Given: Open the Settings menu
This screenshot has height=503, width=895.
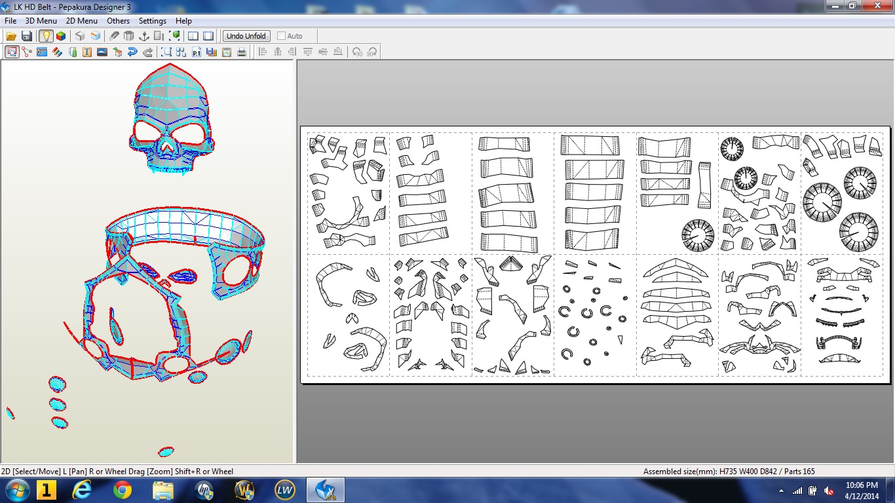Looking at the screenshot, I should point(153,21).
